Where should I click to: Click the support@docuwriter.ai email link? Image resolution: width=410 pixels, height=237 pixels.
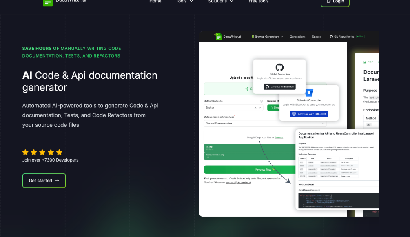click(238, 182)
